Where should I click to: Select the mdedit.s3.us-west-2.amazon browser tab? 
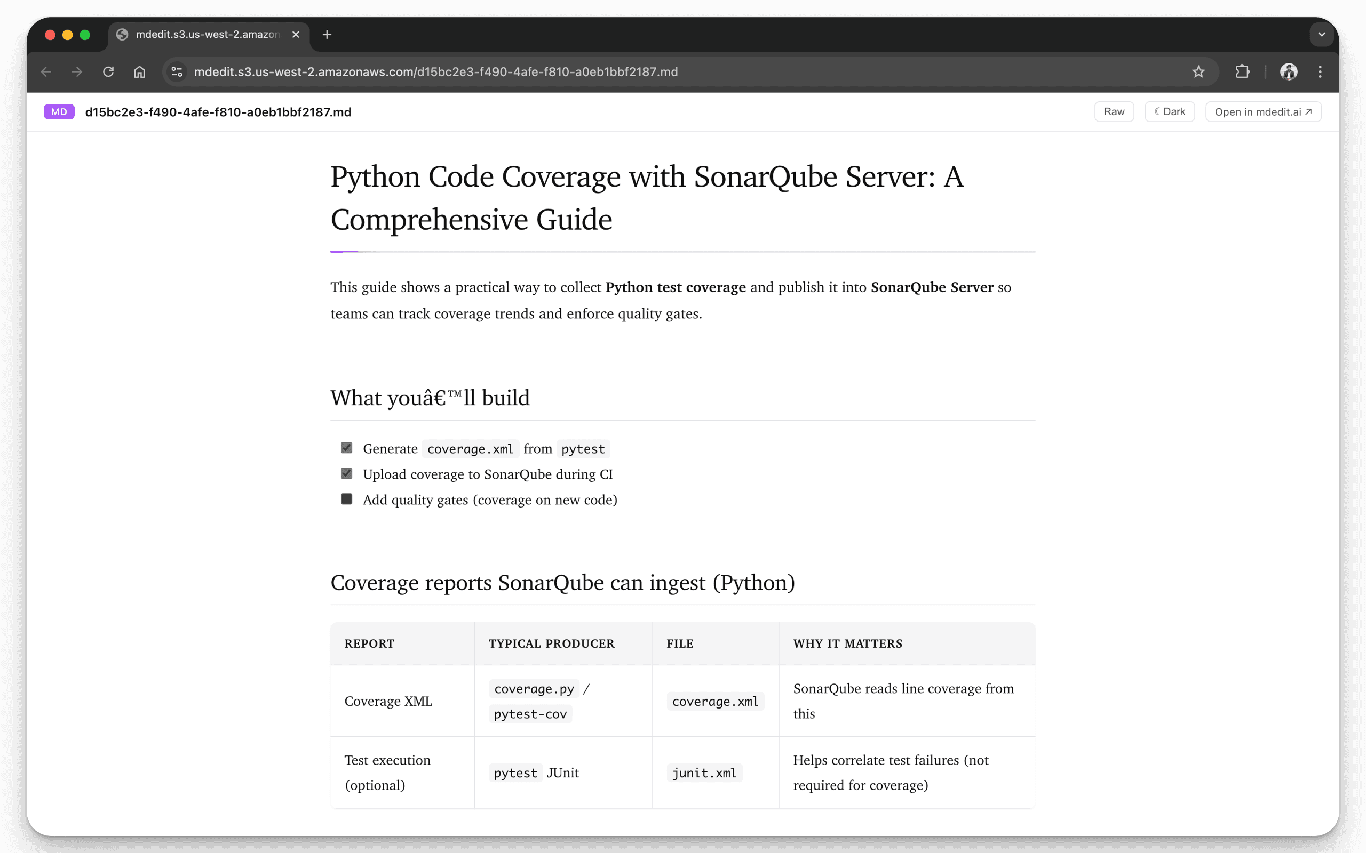[207, 35]
